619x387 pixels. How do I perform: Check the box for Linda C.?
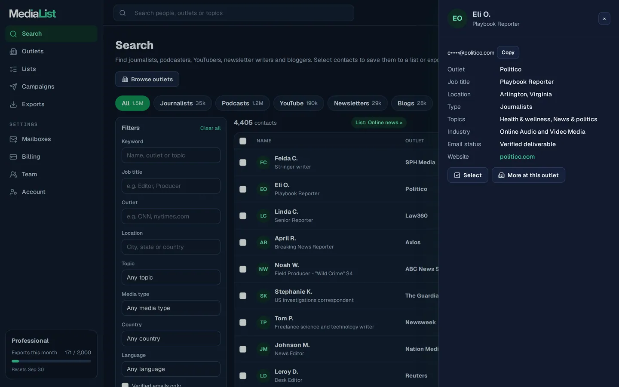[x=243, y=216]
